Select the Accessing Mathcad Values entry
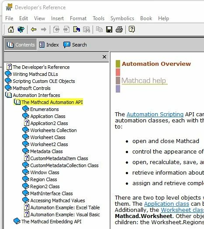204x229 pixels. pyautogui.click(x=58, y=200)
